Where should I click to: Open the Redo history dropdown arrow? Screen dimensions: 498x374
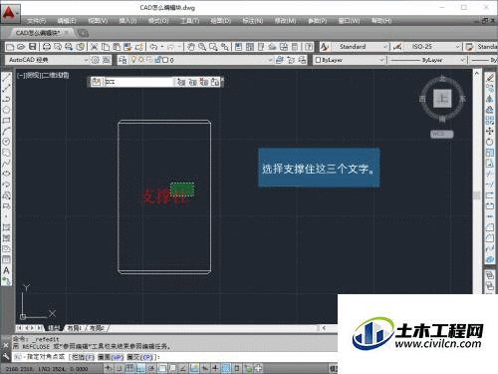179,47
